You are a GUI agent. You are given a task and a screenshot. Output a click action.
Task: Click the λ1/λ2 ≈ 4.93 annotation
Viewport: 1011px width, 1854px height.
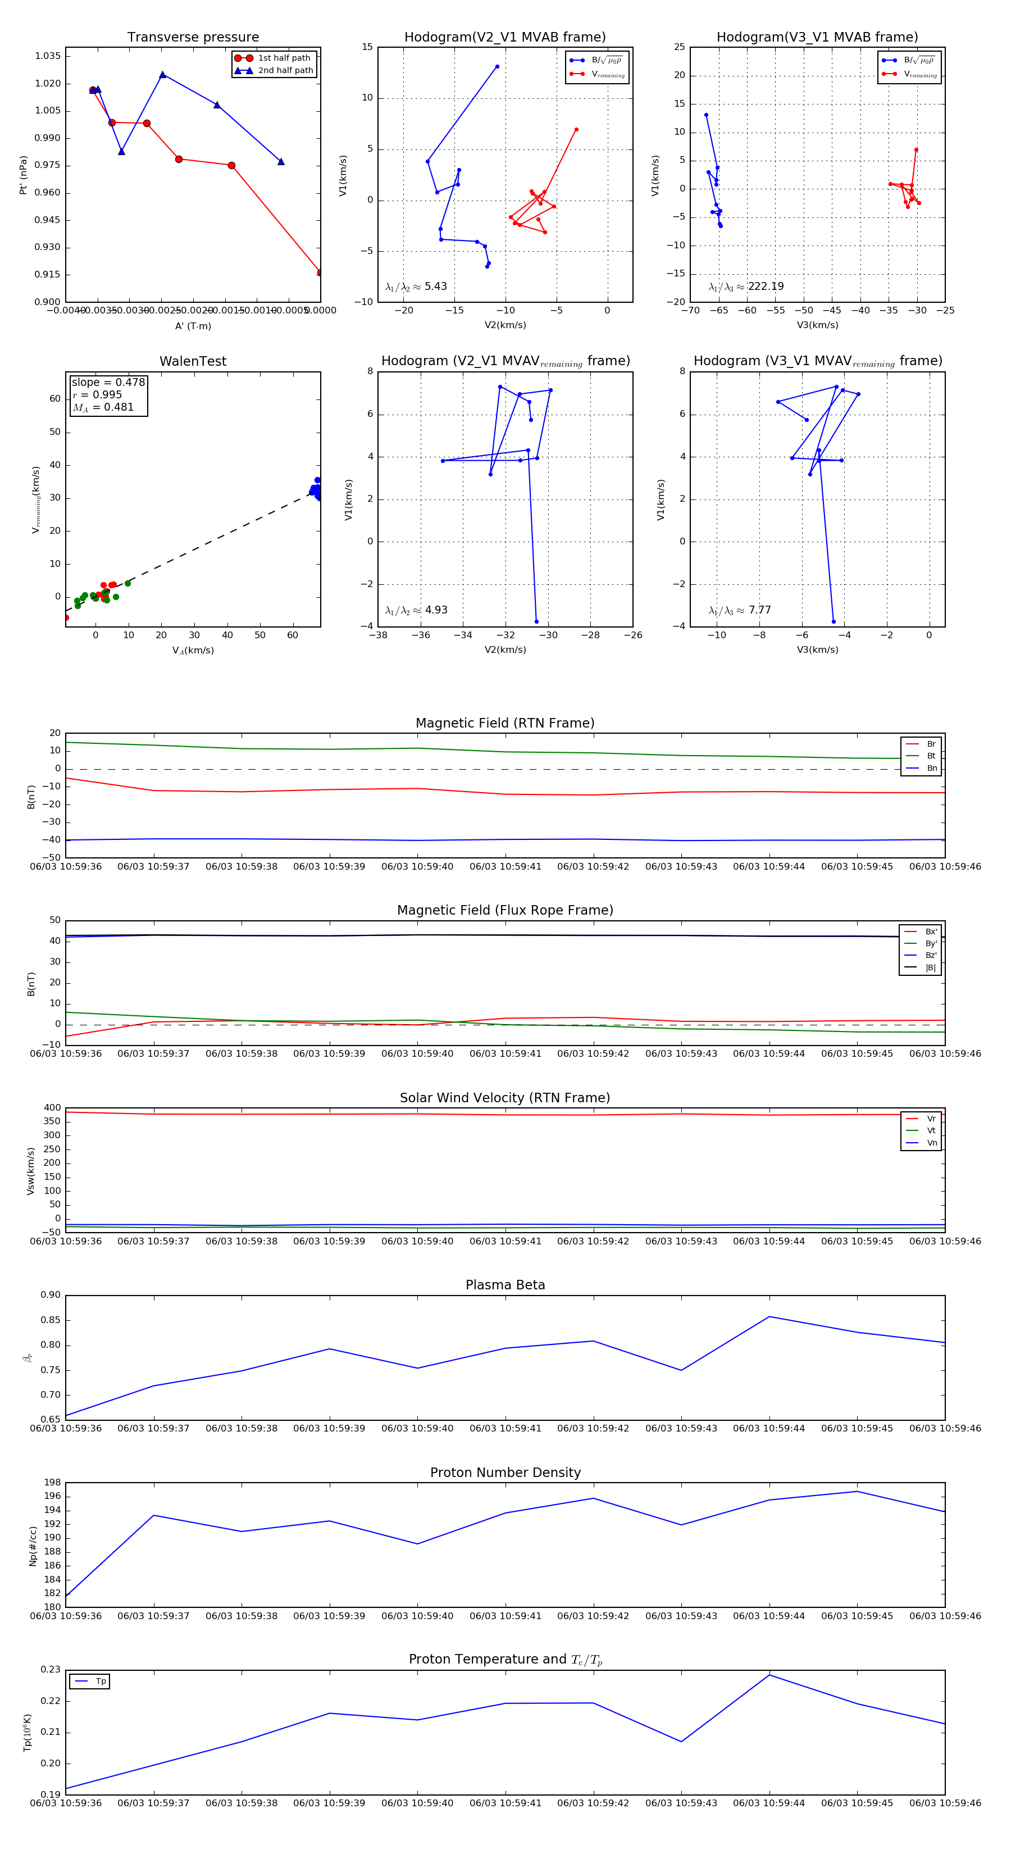[416, 610]
